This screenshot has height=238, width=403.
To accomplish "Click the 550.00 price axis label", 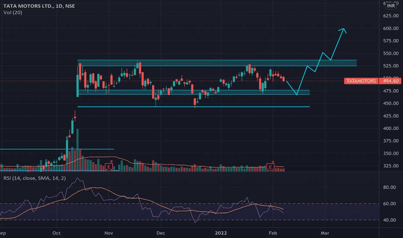I will pyautogui.click(x=390, y=54).
